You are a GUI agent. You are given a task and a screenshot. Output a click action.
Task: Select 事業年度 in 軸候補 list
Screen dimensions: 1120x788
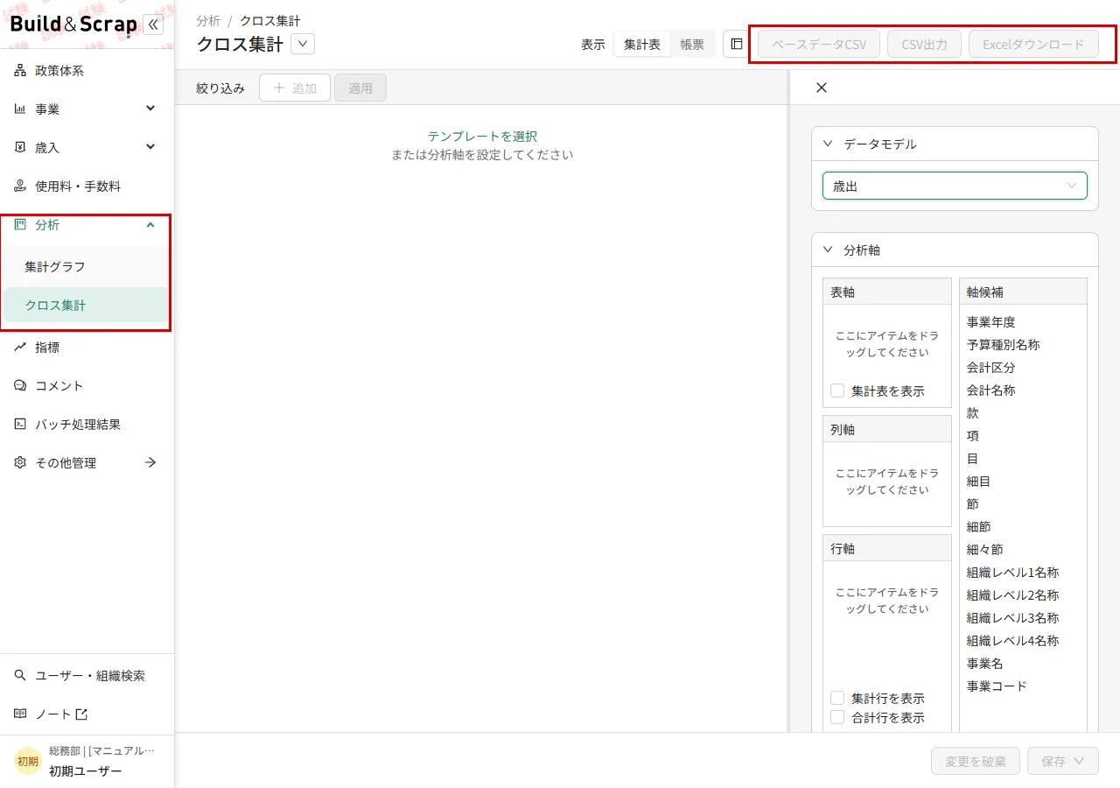tap(991, 322)
